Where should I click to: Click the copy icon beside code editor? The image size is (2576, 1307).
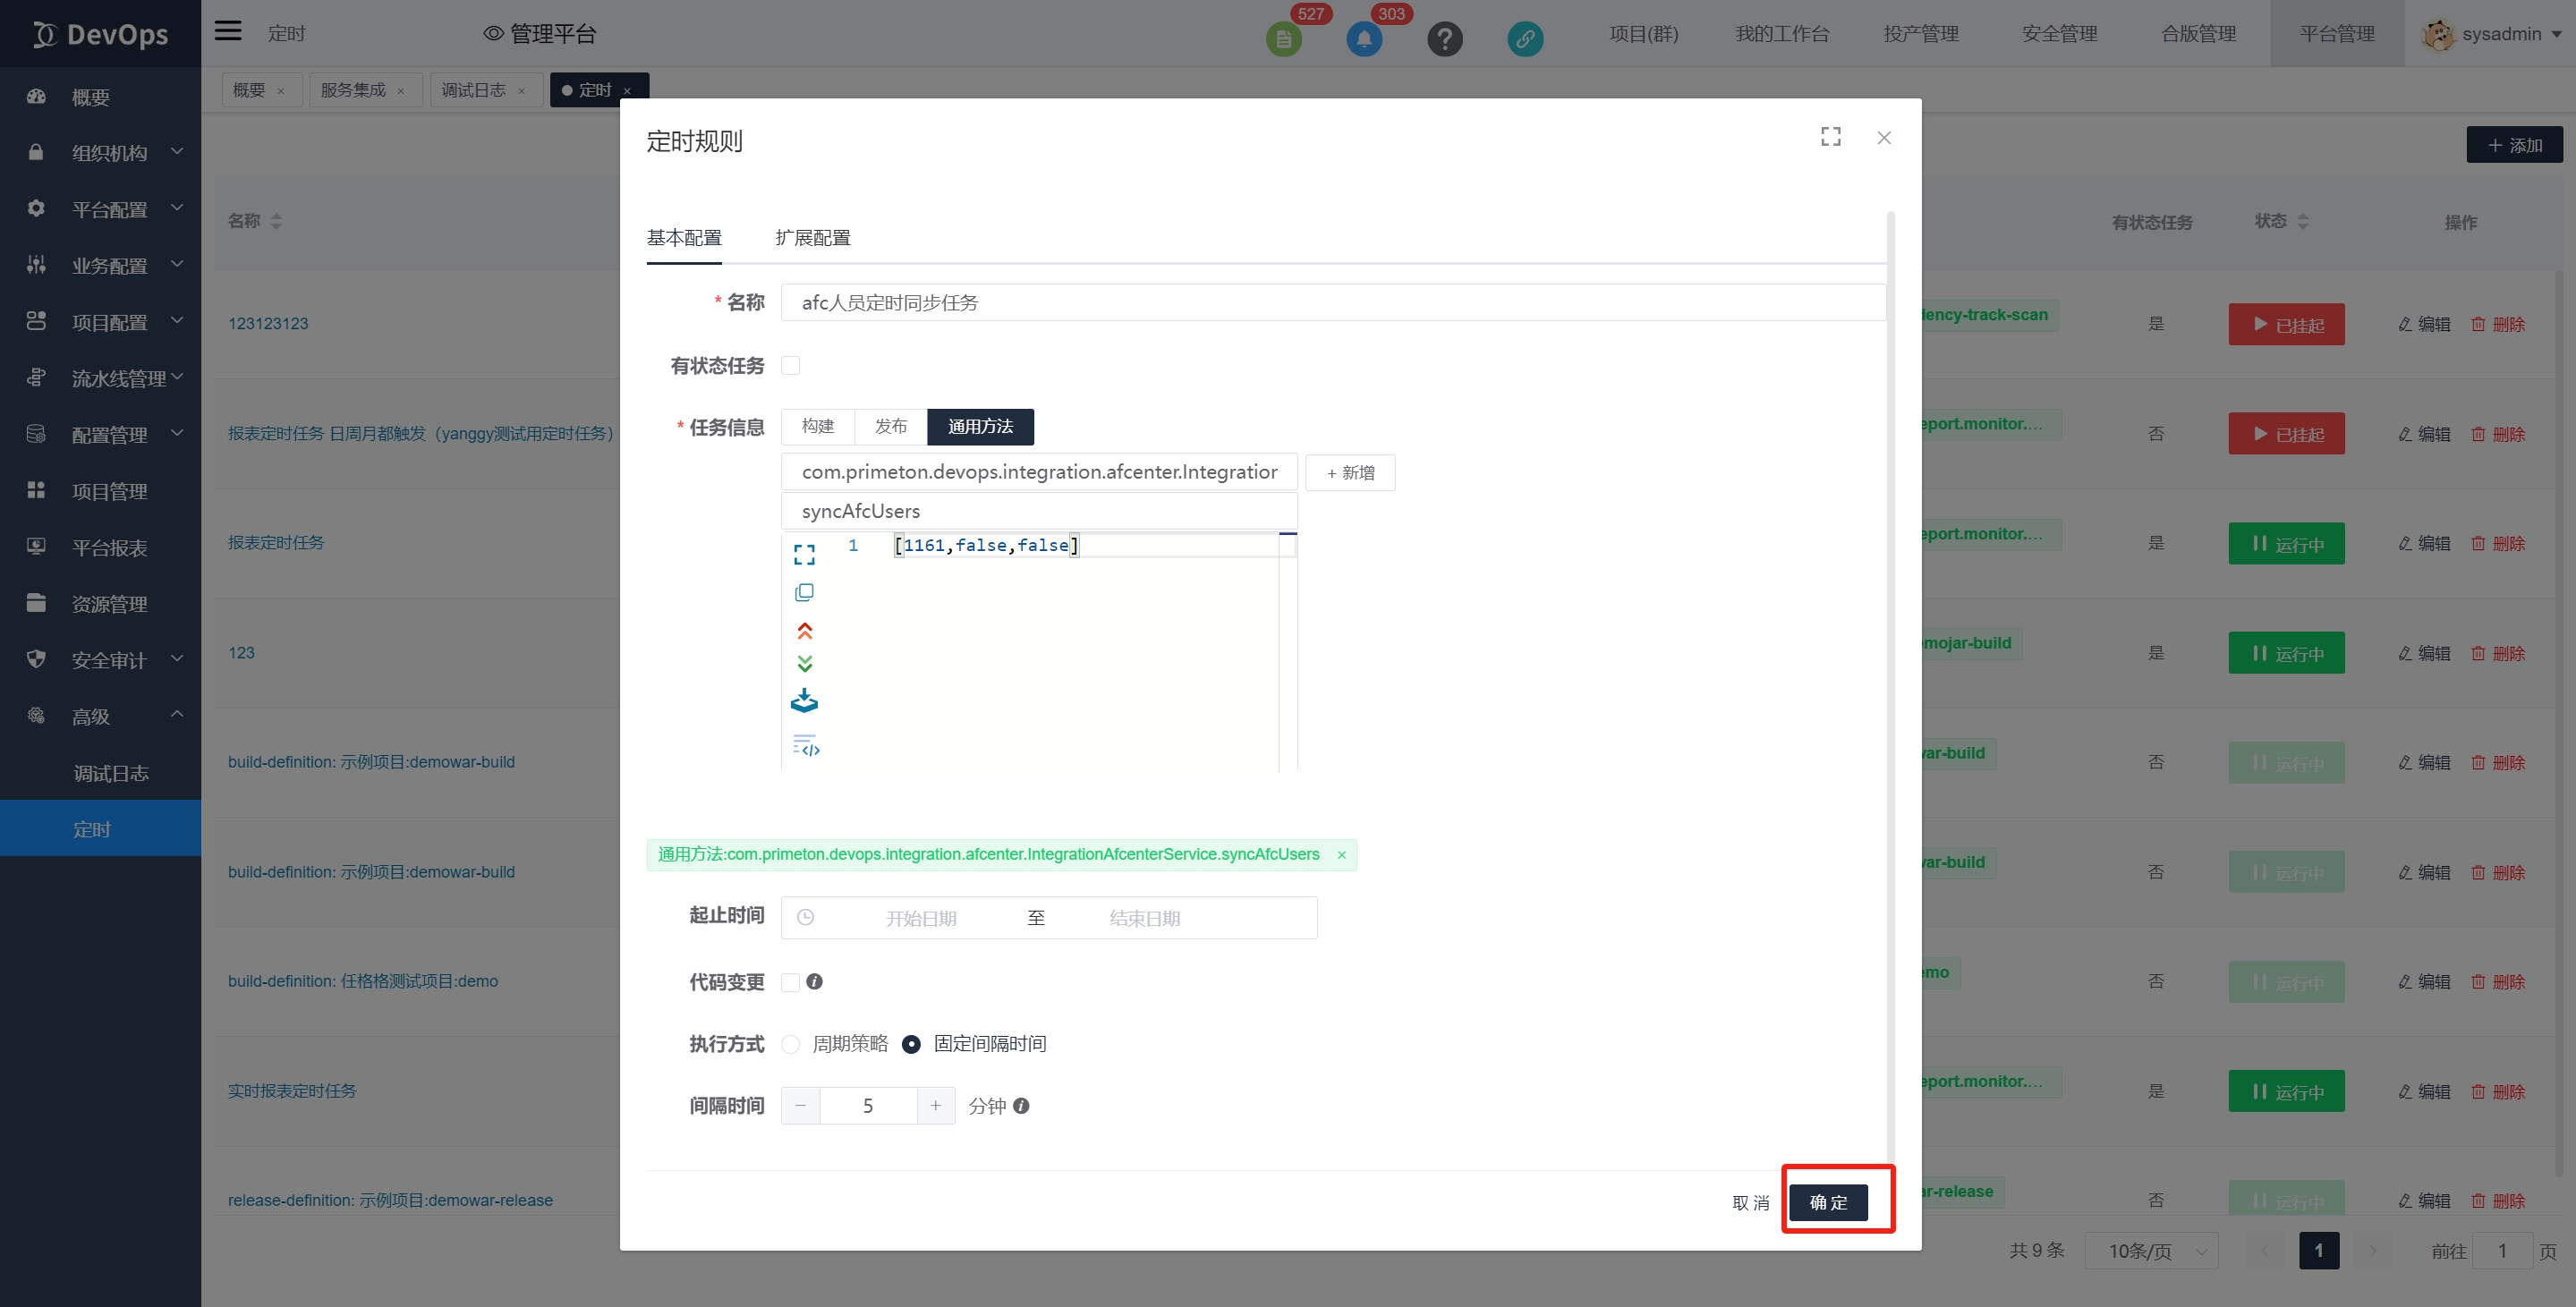804,592
